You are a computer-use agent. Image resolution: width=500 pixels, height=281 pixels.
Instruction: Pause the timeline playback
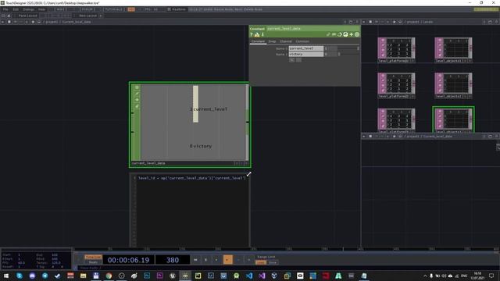pos(206,260)
